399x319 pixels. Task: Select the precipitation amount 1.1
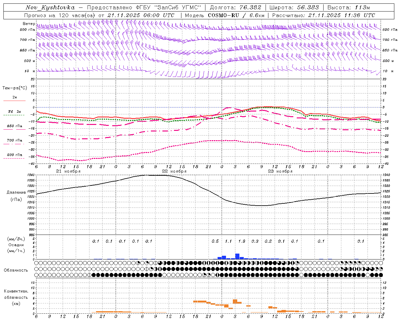point(228,241)
